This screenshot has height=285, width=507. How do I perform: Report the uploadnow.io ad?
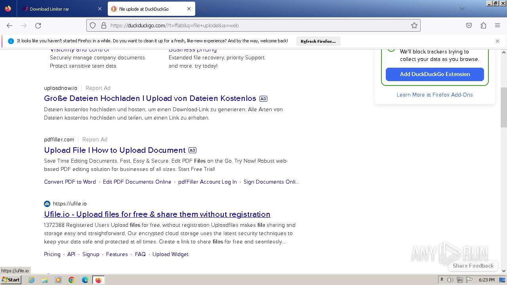point(98,88)
